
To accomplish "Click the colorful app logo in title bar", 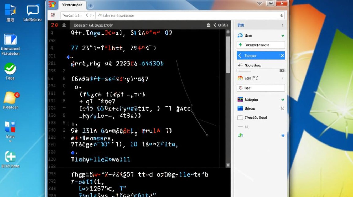I will click(52, 4).
